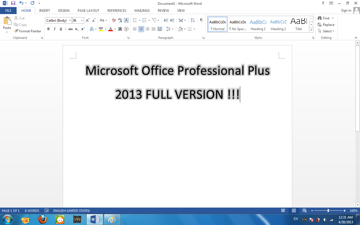Open Paint from the taskbar
This screenshot has height=225, width=360.
click(112, 219)
